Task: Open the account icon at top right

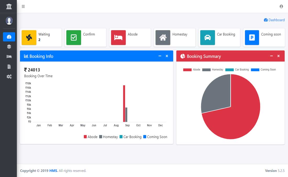Action: (x=281, y=6)
